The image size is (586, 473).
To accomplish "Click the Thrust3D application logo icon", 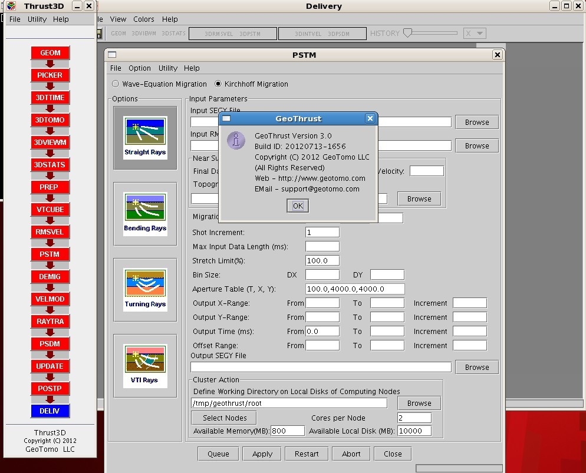I will (12, 6).
